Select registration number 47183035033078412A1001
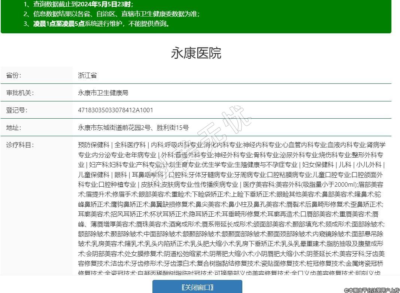The height and width of the screenshot is (293, 400). [115, 110]
